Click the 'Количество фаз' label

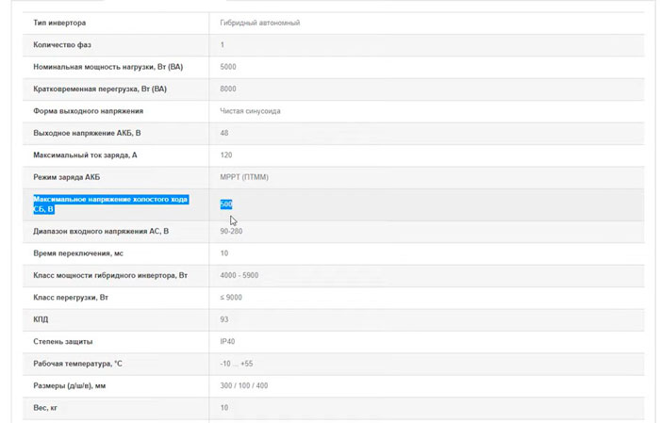coord(62,45)
